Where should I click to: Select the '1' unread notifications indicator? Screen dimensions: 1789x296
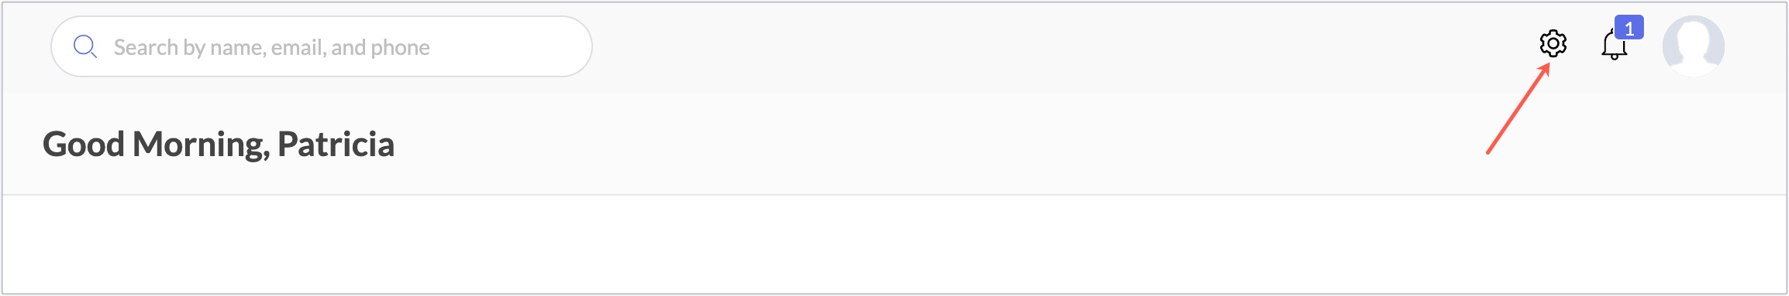pos(1629,28)
